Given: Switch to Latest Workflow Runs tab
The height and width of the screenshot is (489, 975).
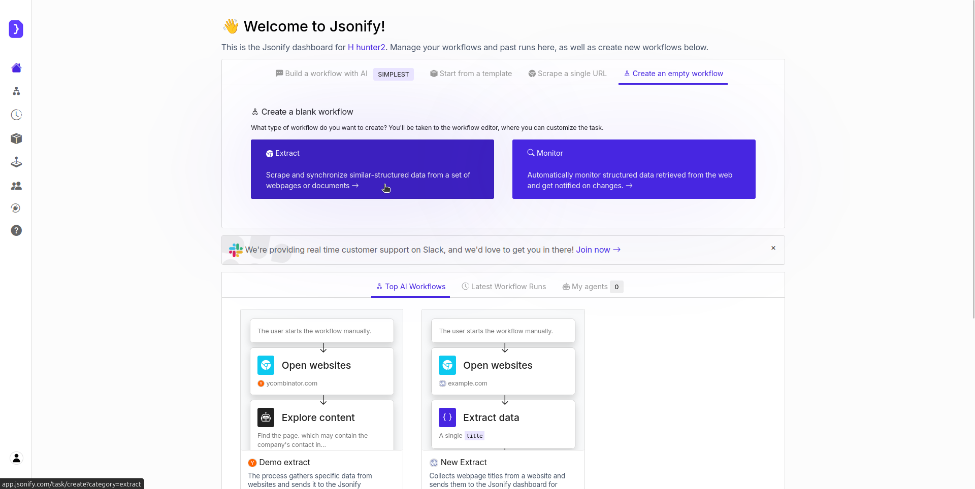Looking at the screenshot, I should tap(503, 286).
